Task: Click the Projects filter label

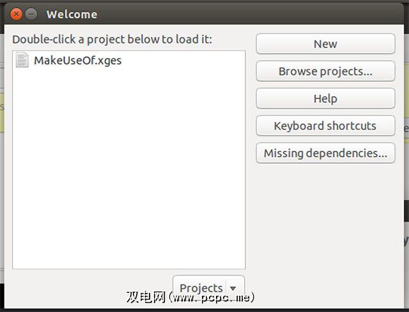Action: tap(201, 288)
